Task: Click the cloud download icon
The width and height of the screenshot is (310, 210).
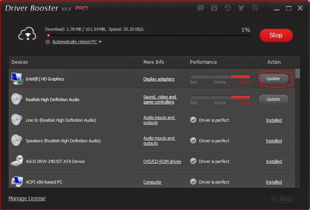Action: coord(27,34)
